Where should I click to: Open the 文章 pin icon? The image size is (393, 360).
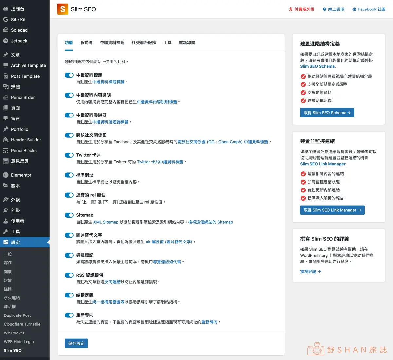pos(6,55)
